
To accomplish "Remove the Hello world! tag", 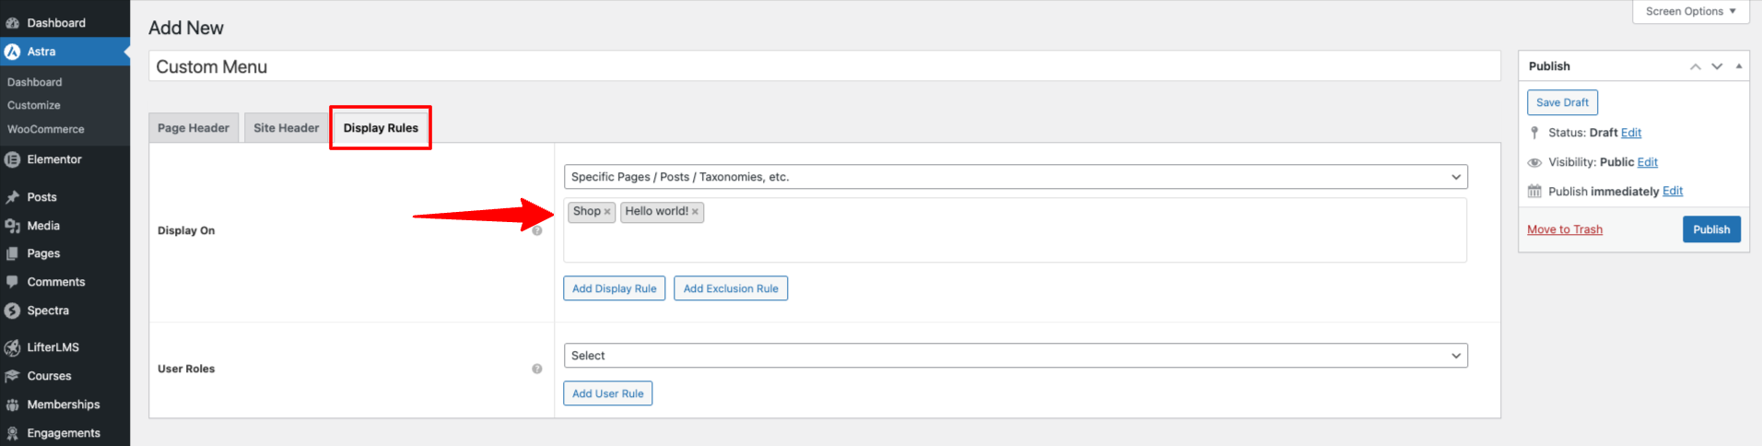I will tap(695, 212).
